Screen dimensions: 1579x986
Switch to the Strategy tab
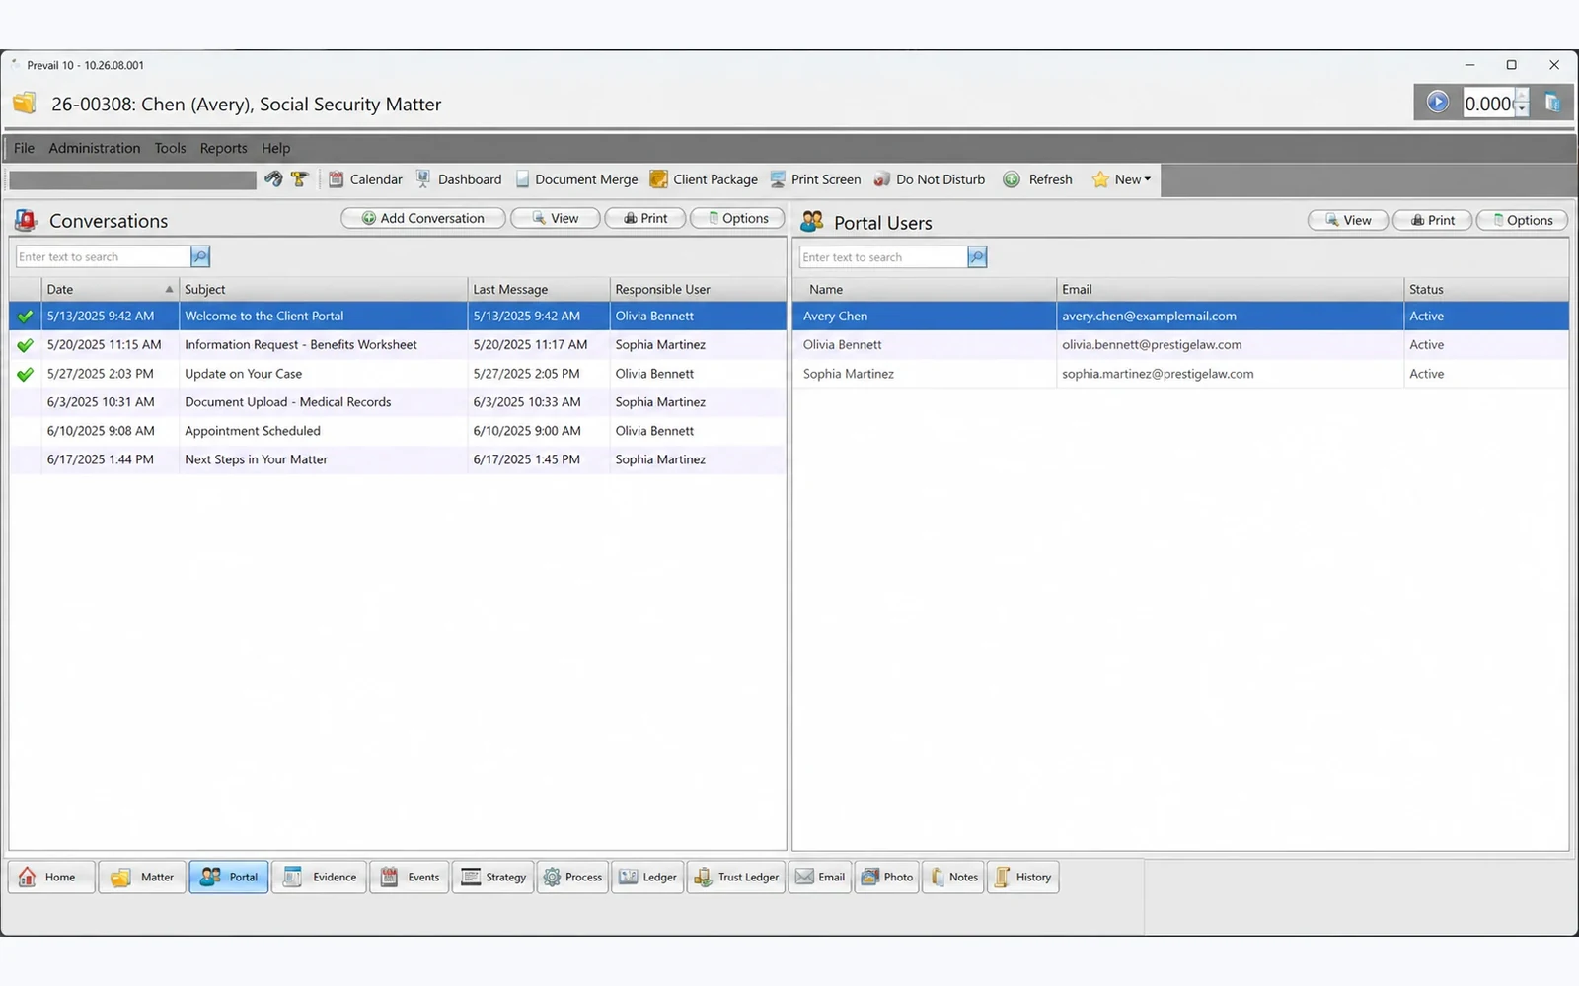tap(493, 877)
